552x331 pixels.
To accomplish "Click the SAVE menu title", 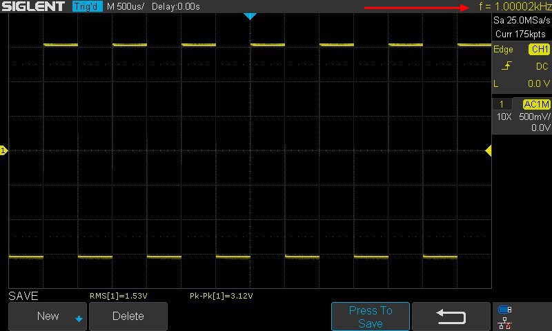I will point(23,296).
